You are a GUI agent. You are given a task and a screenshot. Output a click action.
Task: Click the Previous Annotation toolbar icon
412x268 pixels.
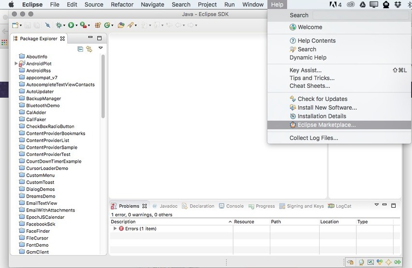(x=157, y=25)
